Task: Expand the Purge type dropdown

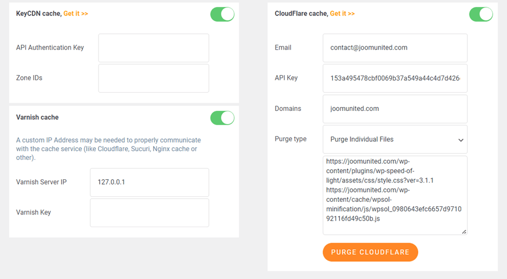Action: 395,139
